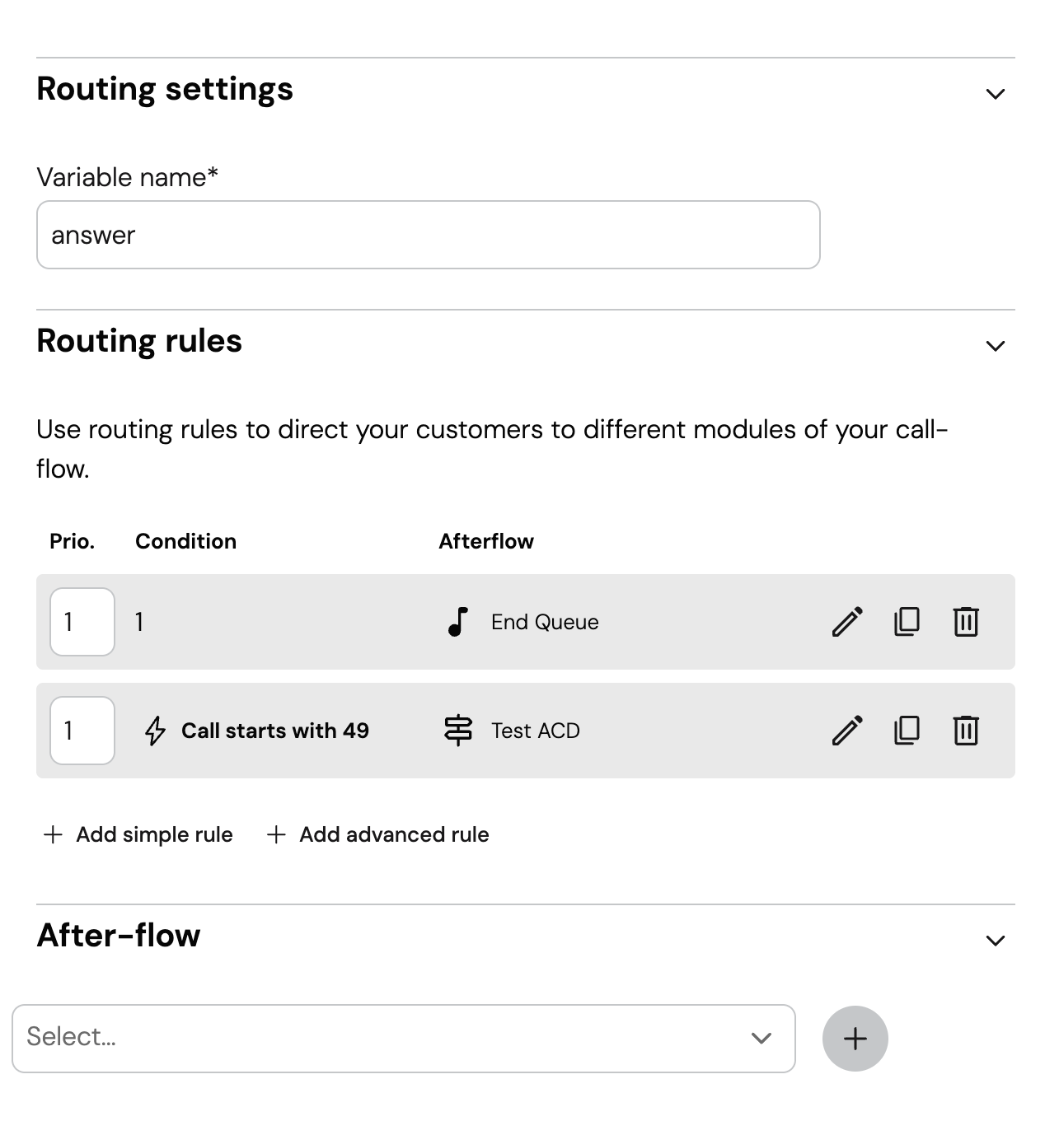Click Add simple rule
Screen dimensions: 1045x1135
click(x=138, y=834)
